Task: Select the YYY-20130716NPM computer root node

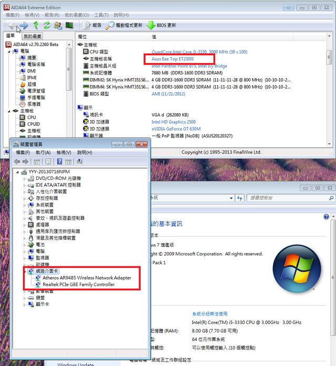Action: tap(49, 171)
